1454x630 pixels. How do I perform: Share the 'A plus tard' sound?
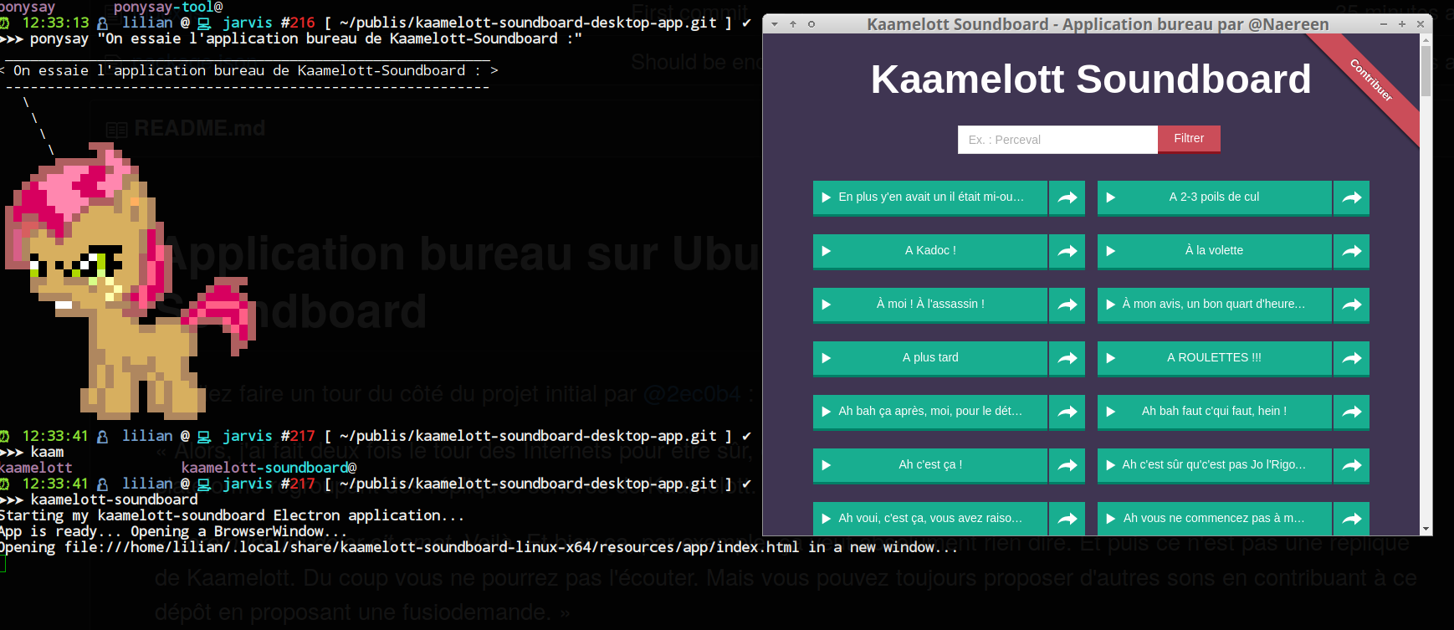1067,358
